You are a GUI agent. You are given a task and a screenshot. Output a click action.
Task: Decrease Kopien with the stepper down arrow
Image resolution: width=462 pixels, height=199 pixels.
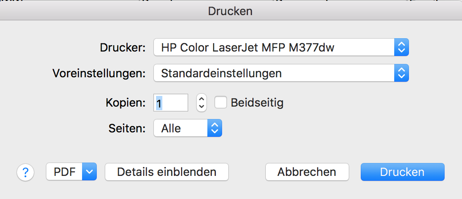click(x=202, y=107)
